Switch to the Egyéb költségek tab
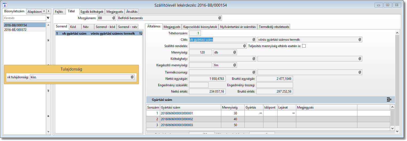Screen dimensions: 407x141 92,12
